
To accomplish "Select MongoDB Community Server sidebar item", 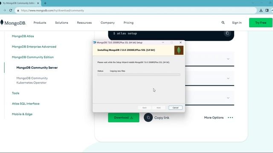I will point(37,68).
